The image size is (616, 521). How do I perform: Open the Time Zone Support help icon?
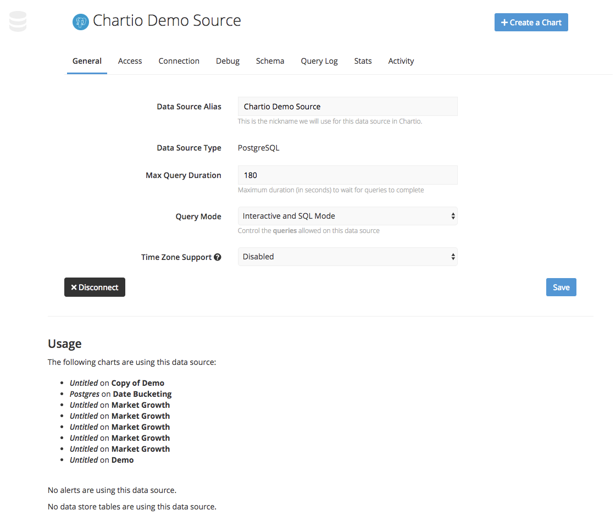coord(218,257)
